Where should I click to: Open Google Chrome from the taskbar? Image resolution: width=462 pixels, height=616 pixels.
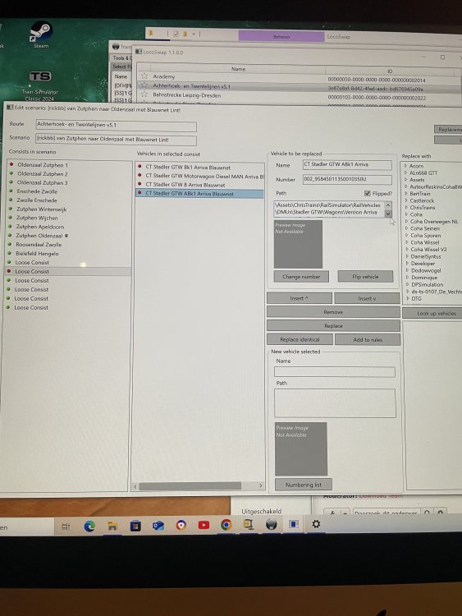pyautogui.click(x=226, y=525)
